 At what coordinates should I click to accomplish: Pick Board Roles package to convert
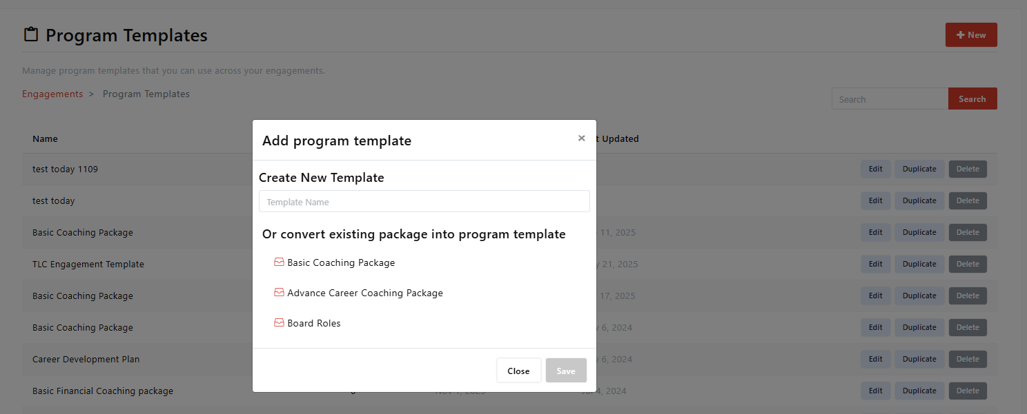314,323
